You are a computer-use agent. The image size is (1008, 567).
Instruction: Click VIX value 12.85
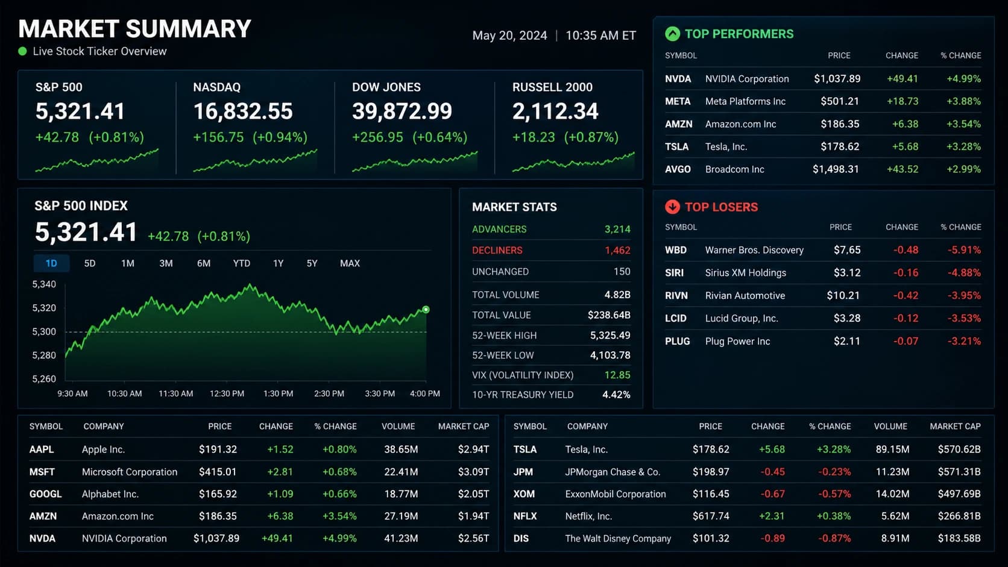[x=617, y=375]
